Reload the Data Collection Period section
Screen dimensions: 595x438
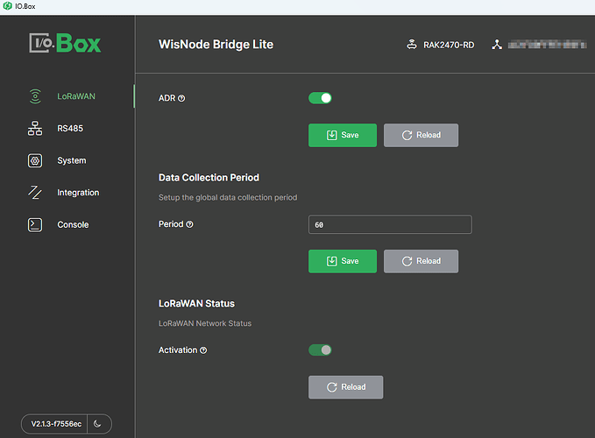[421, 261]
